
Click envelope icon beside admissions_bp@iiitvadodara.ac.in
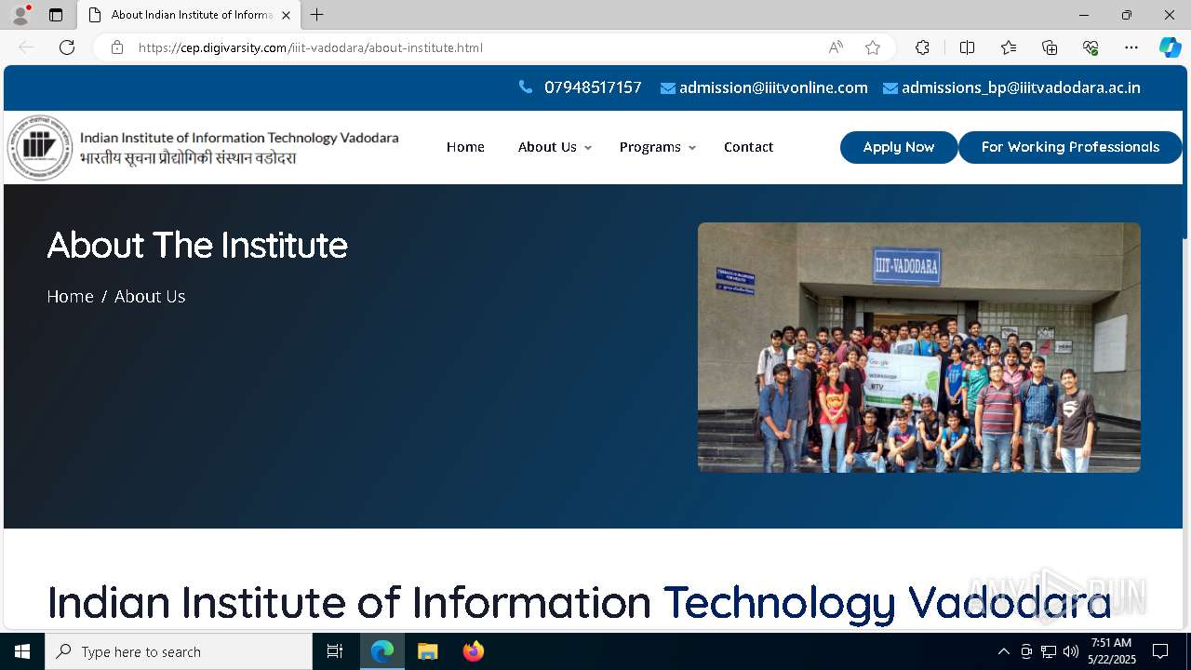(890, 88)
